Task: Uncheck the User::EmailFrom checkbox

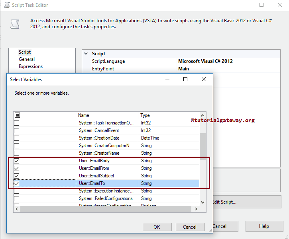Action: (x=17, y=168)
